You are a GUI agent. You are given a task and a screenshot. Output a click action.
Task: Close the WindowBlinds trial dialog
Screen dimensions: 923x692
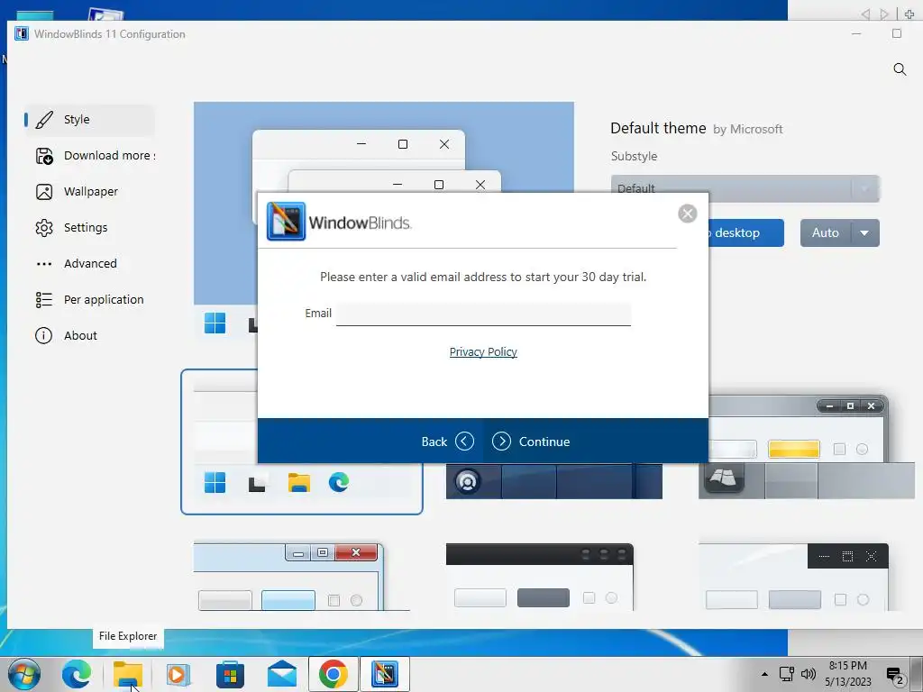(688, 213)
